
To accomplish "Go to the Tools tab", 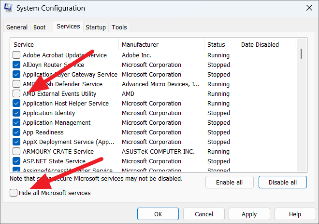I will 119,27.
